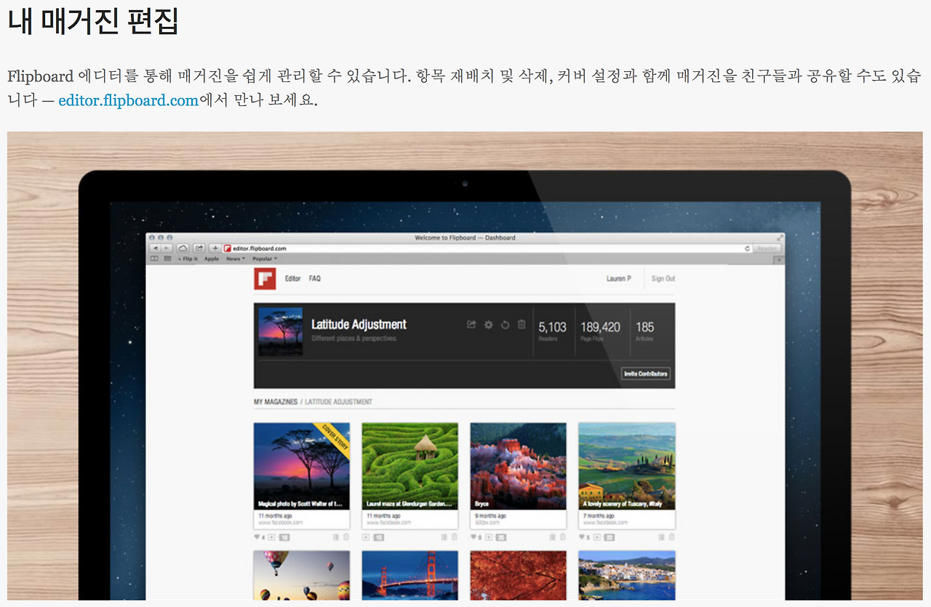This screenshot has height=607, width=931.
Task: Select the Latitude Adjustment cover thumbnail
Action: 281,331
